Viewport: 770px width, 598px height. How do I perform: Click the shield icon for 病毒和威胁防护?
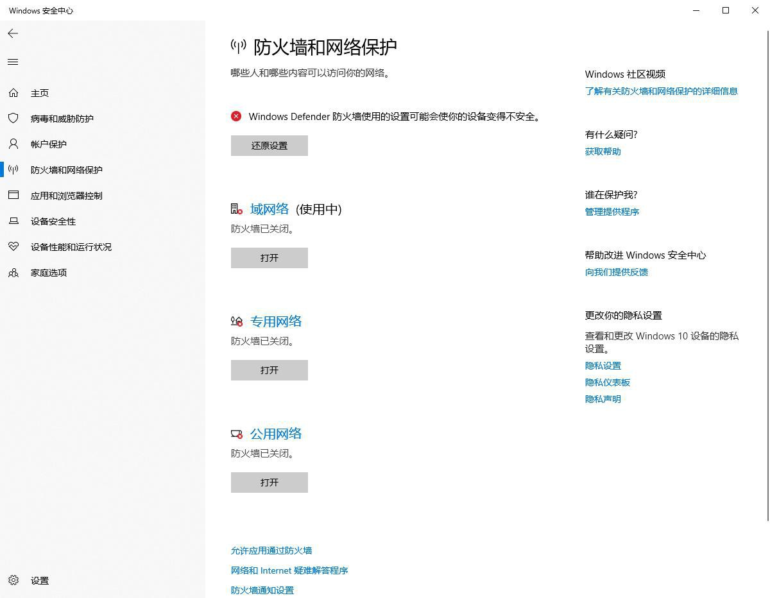click(x=13, y=119)
